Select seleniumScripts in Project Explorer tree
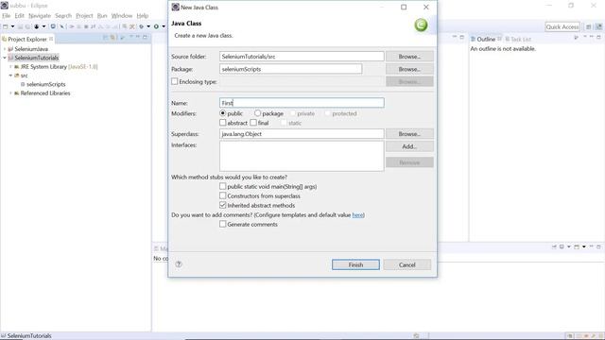The width and height of the screenshot is (605, 340). [46, 84]
